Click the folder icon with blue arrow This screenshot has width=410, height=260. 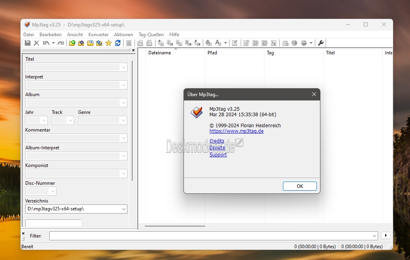(99, 43)
